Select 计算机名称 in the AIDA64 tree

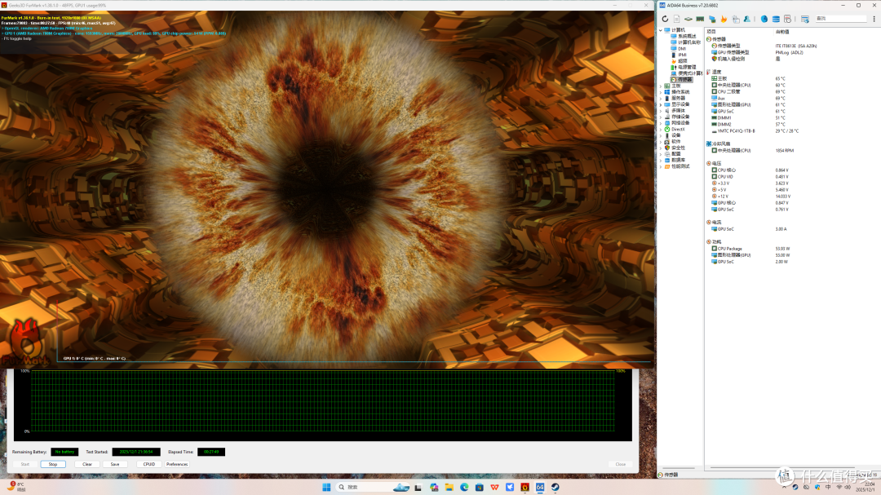688,42
